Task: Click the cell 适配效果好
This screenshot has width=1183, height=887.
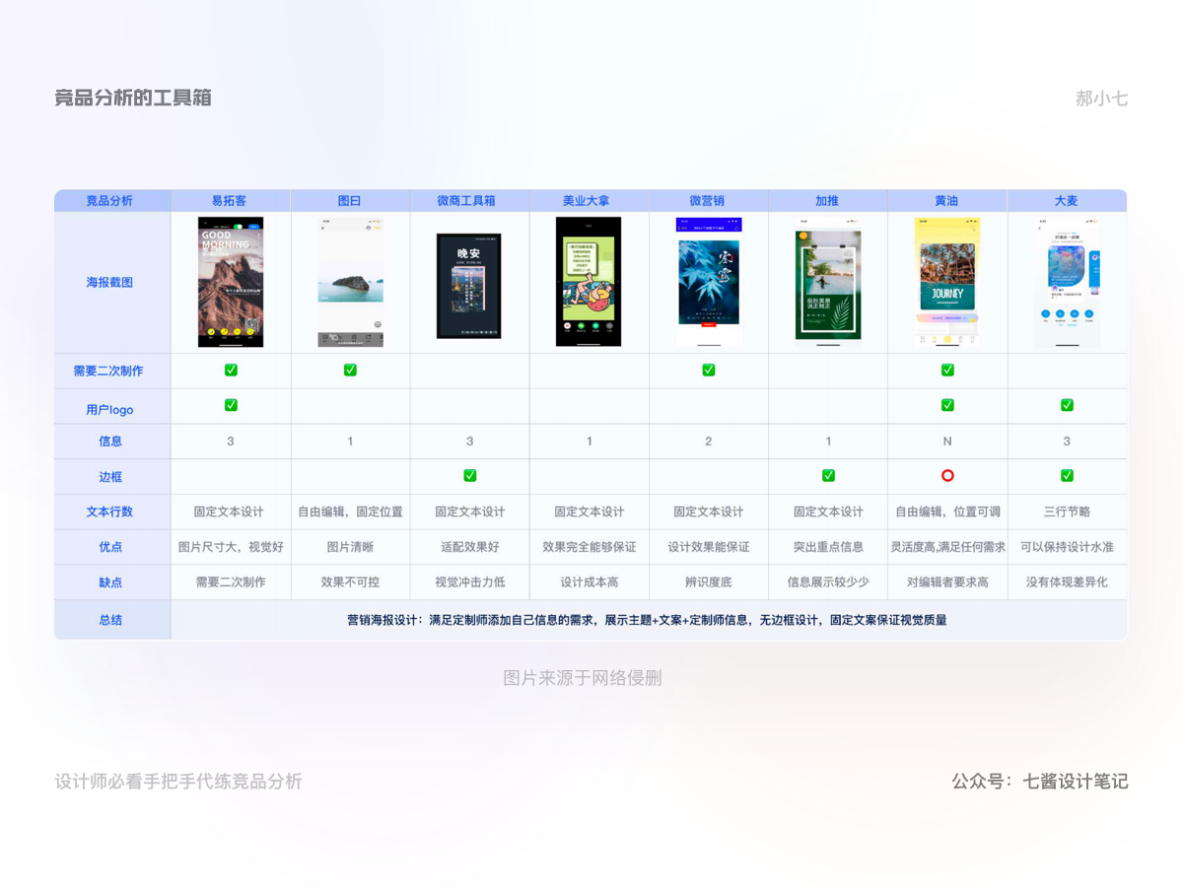Action: pyautogui.click(x=470, y=547)
